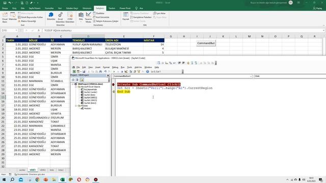Open the Power Pivot ribbon tab
The width and height of the screenshot is (326, 183).
(x=125, y=8)
